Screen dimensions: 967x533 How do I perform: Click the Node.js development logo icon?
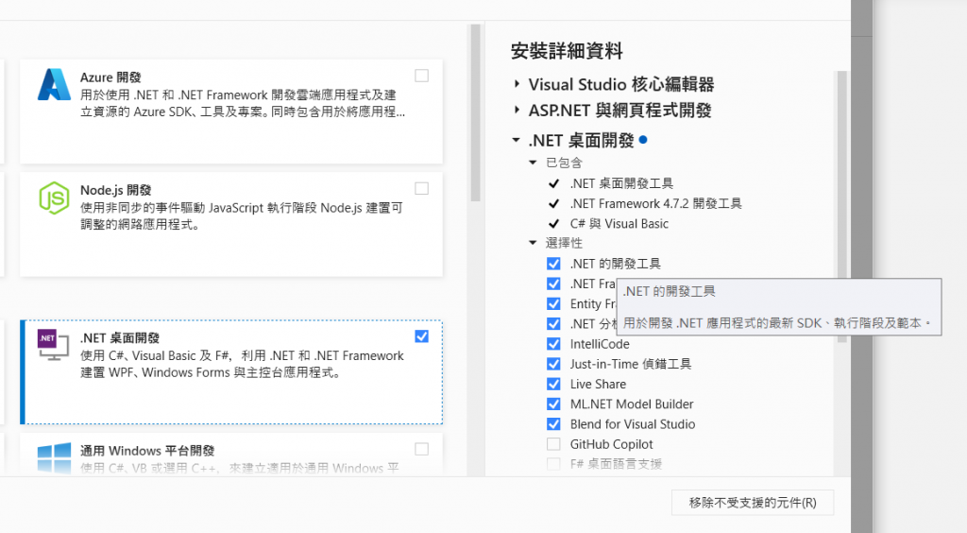pos(54,198)
